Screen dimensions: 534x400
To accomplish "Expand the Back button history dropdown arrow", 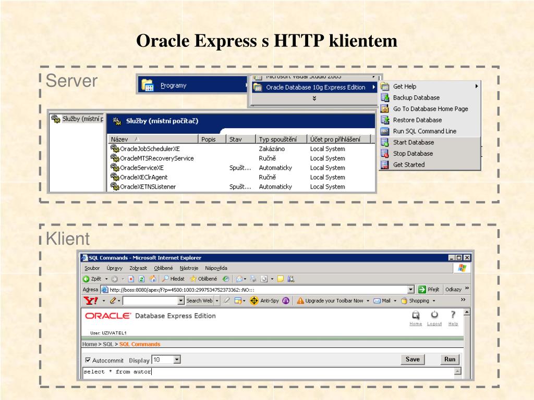I will (x=106, y=279).
